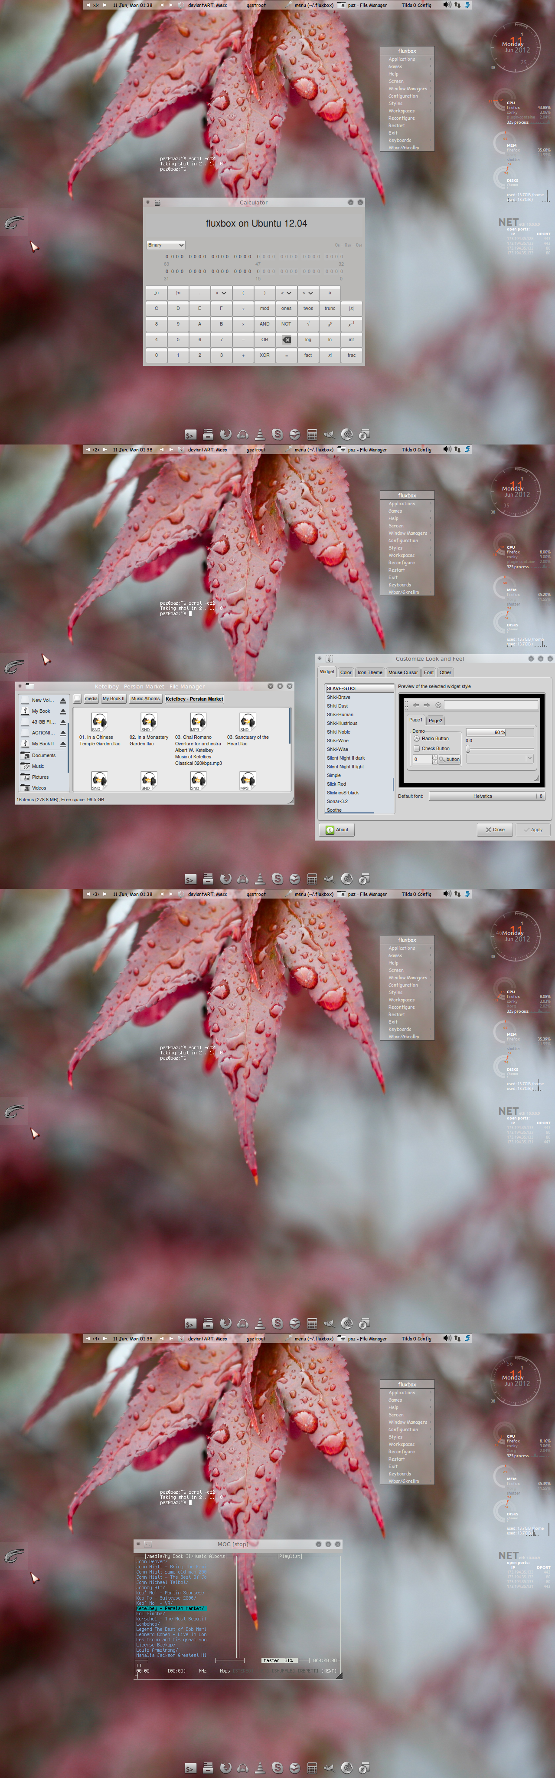The width and height of the screenshot is (555, 1778).
Task: Click the divide key in Calculator
Action: (243, 309)
